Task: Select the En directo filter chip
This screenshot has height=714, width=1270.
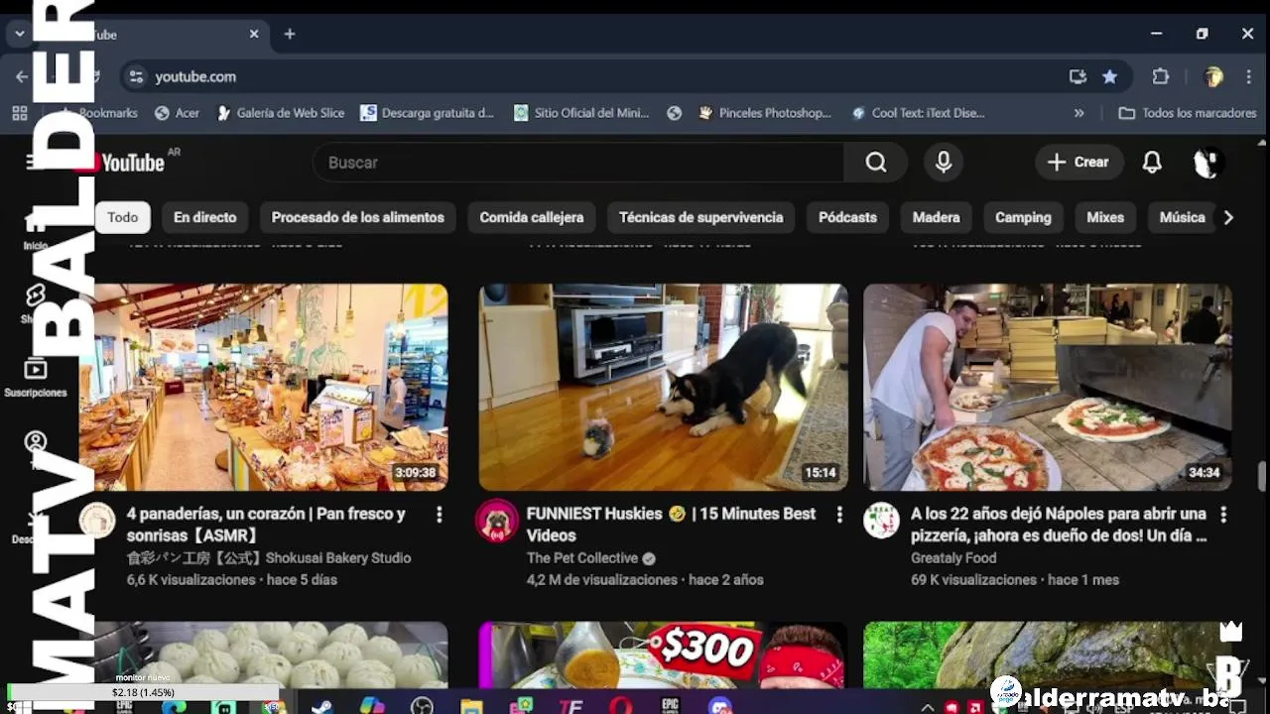Action: [205, 217]
